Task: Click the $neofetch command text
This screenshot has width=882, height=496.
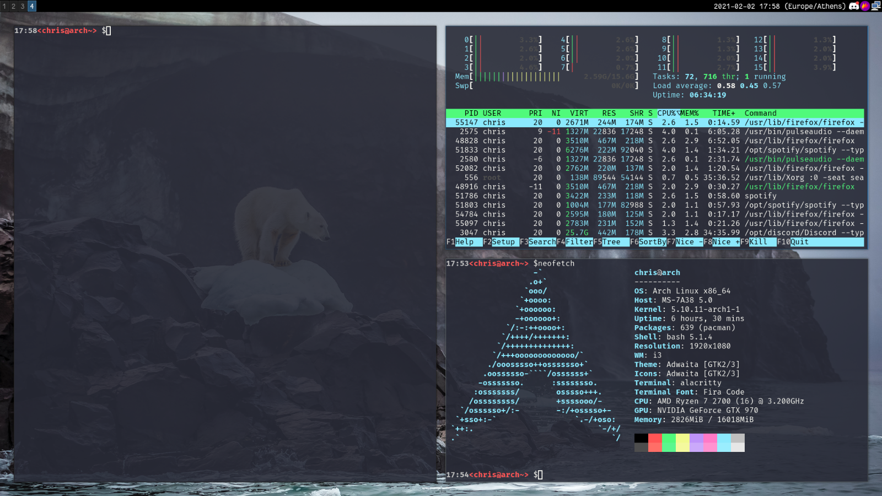Action: [554, 263]
